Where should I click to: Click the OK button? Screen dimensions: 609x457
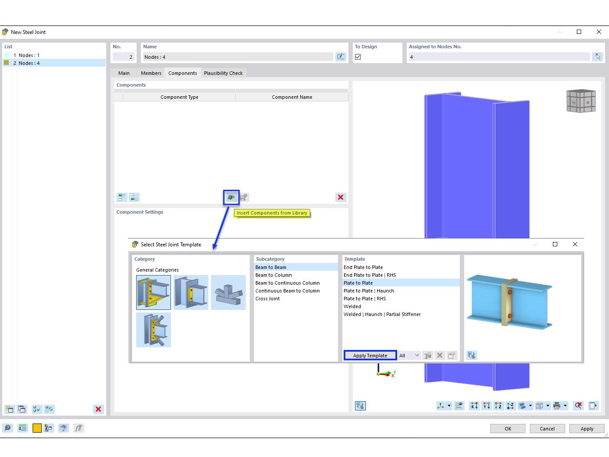pos(508,429)
